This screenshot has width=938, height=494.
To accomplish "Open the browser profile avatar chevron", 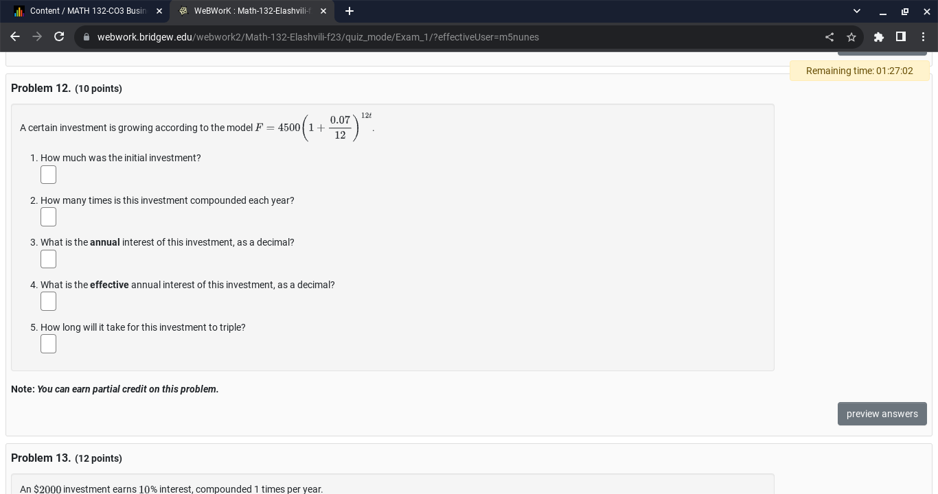I will 856,11.
